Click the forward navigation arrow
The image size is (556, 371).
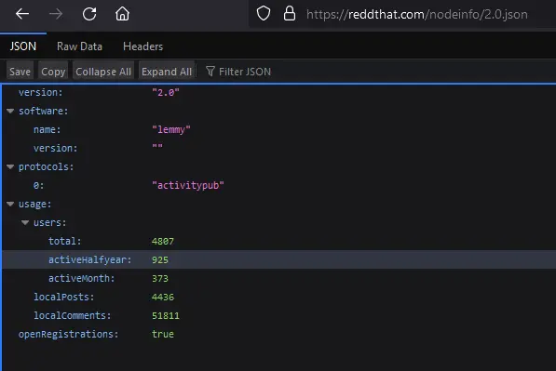(56, 14)
